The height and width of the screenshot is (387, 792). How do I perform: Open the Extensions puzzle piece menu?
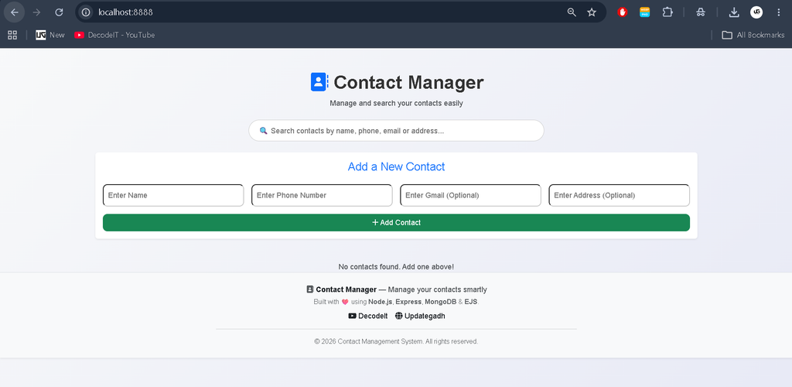click(667, 12)
